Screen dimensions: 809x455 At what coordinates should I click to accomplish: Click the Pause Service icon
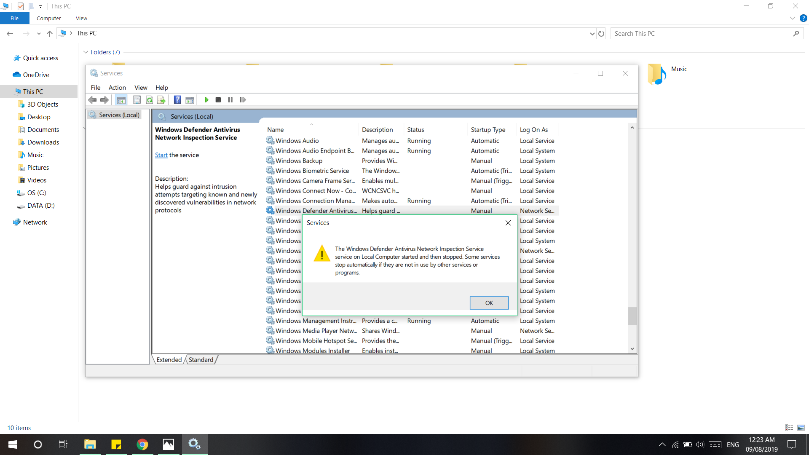(x=230, y=100)
